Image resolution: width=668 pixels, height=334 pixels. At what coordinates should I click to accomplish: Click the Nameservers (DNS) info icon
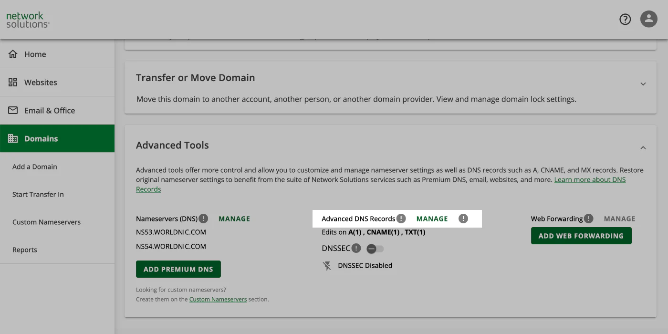(202, 219)
